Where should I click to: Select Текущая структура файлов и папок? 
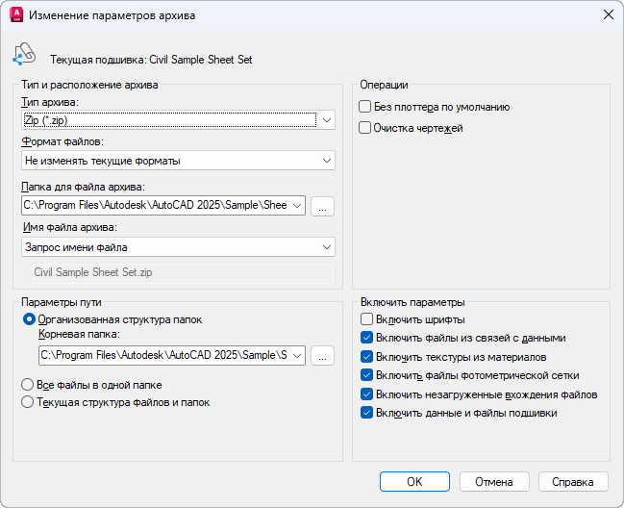(30, 403)
